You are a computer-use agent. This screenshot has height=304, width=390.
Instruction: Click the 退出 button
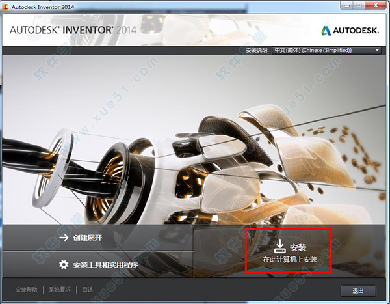358,291
